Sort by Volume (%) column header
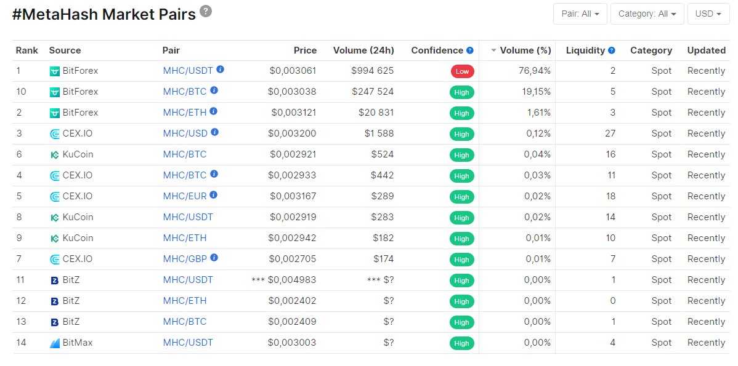Screen dimensions: 738x366 tap(525, 50)
